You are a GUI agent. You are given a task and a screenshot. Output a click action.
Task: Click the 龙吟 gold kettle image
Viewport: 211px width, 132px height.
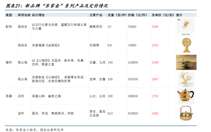(x=186, y=113)
